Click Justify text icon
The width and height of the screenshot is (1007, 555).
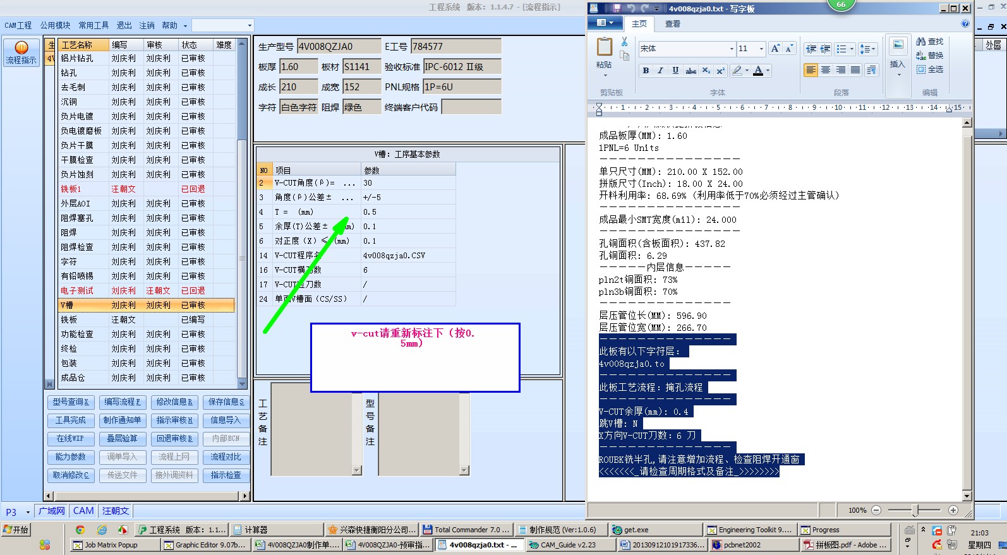(855, 70)
